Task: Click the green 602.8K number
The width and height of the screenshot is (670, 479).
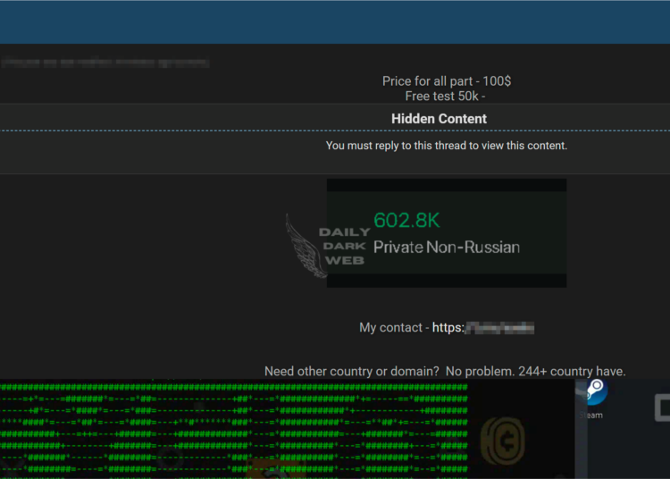Action: pos(406,221)
